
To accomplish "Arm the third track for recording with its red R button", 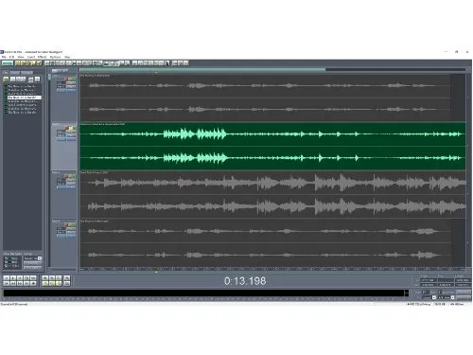I will 66,176.
